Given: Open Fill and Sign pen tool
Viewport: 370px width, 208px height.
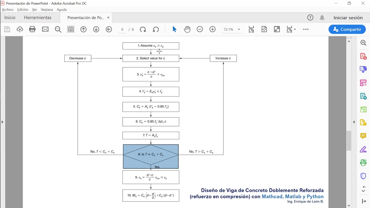Looking at the screenshot, I should [363, 149].
